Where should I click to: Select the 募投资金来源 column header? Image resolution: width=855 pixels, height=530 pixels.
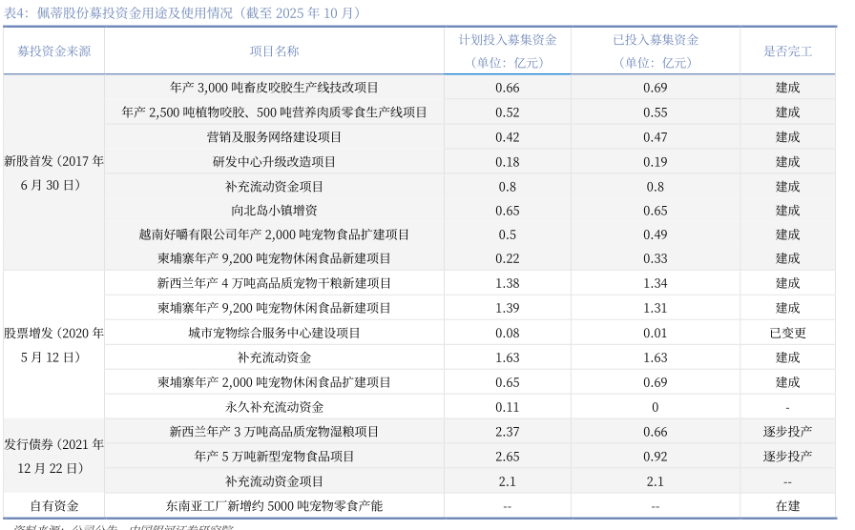(53, 51)
